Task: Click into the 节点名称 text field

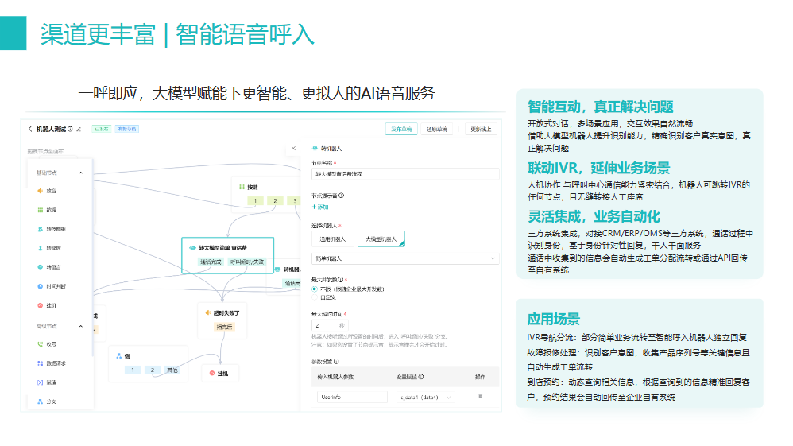Action: click(x=405, y=174)
